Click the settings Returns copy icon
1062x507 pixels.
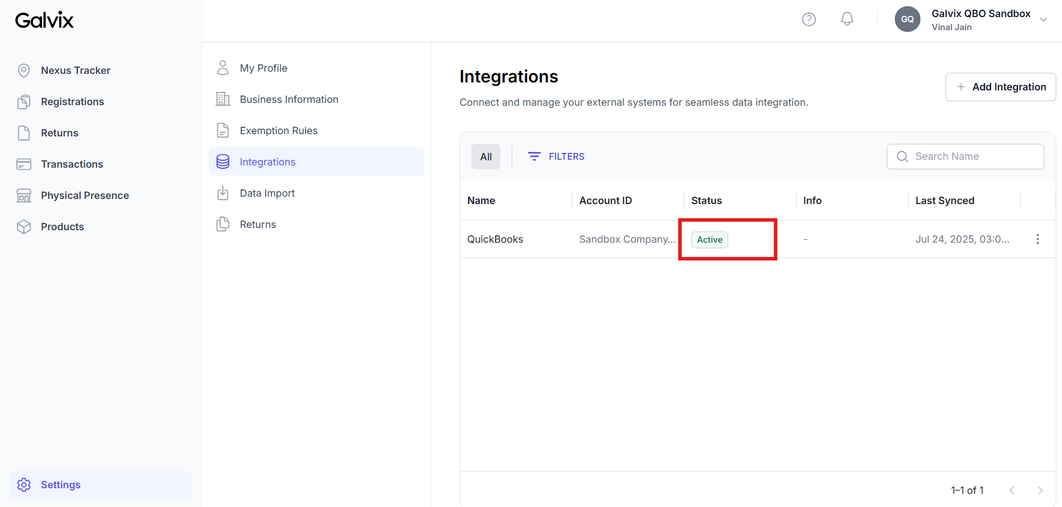coord(223,225)
